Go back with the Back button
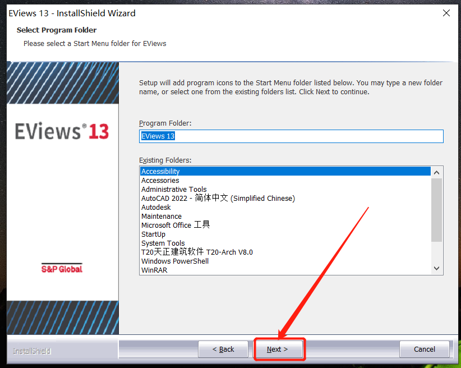The width and height of the screenshot is (461, 368). [x=223, y=349]
